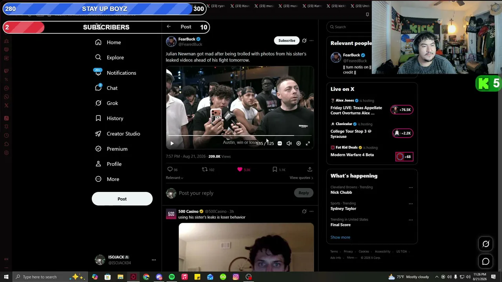Repost using the icon showing 102
Image resolution: width=502 pixels, height=282 pixels.
pos(208,170)
